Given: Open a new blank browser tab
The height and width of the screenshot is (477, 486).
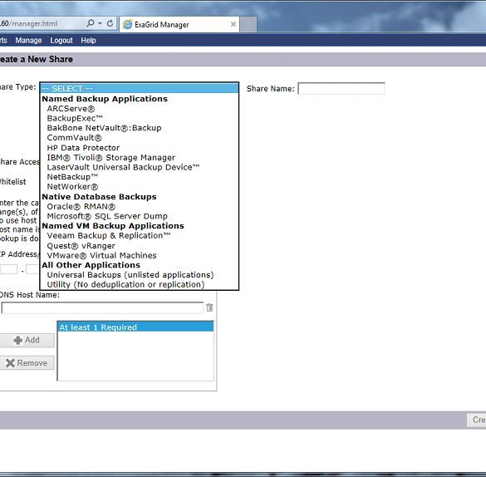Looking at the screenshot, I should (x=248, y=24).
